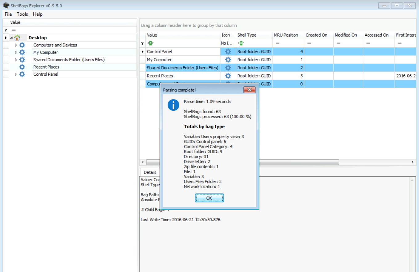Open the Tools menu
419x272 pixels.
(22, 14)
